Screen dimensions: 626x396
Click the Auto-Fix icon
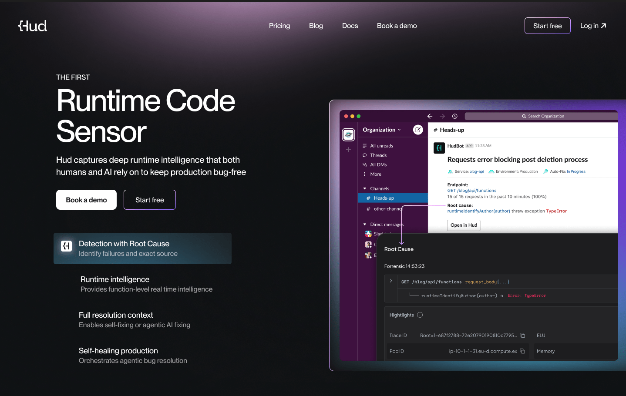point(545,171)
